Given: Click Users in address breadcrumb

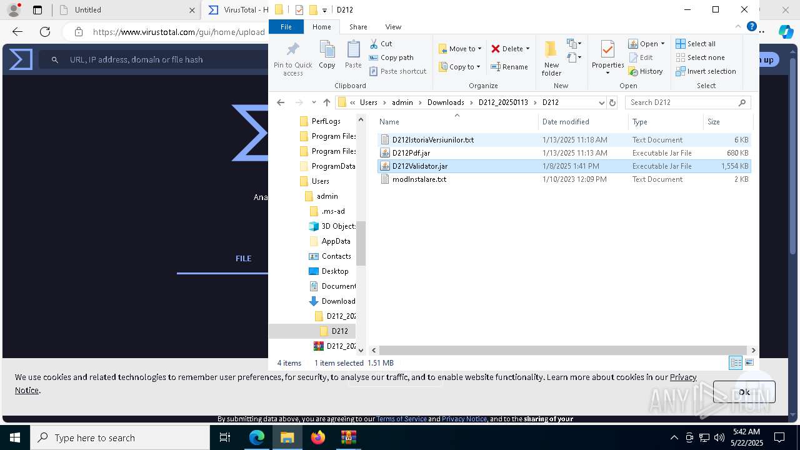Looking at the screenshot, I should [369, 102].
